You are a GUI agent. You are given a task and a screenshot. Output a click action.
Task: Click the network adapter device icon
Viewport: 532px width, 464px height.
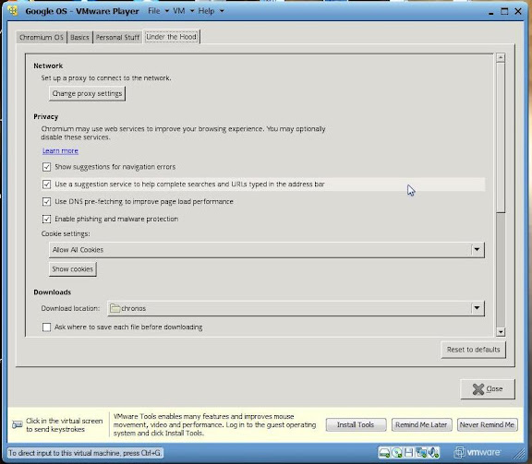[421, 453]
